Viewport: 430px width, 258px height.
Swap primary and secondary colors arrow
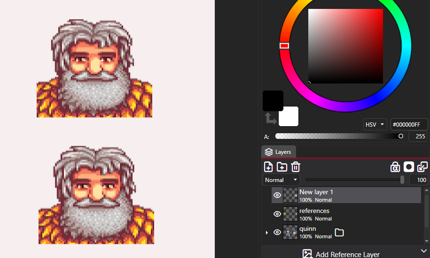point(270,119)
